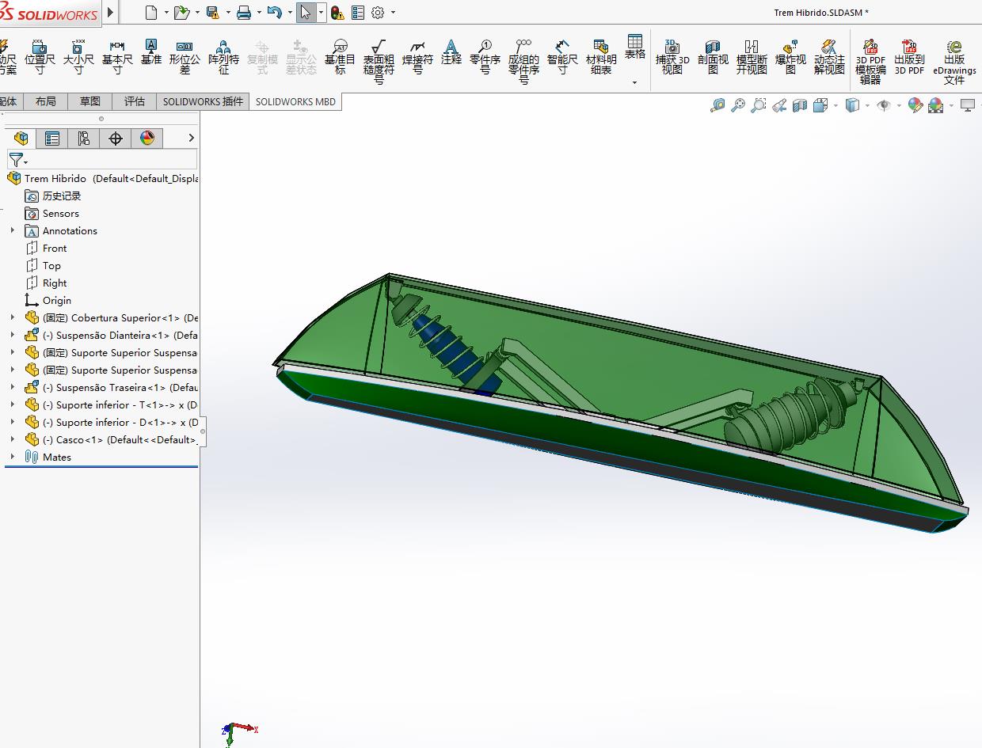This screenshot has width=982, height=748.
Task: Click 动态注解视图 dynamic annotation views
Action: coord(829,57)
